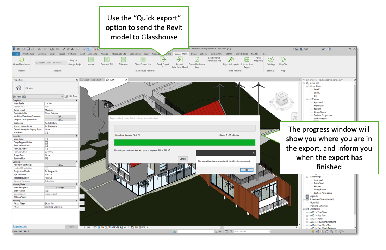Click Cancel in the export dialog

click(183, 159)
